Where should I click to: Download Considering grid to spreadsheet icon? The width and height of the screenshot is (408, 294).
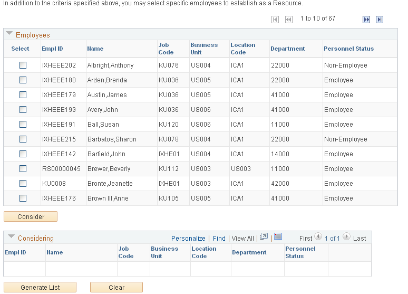click(x=278, y=236)
